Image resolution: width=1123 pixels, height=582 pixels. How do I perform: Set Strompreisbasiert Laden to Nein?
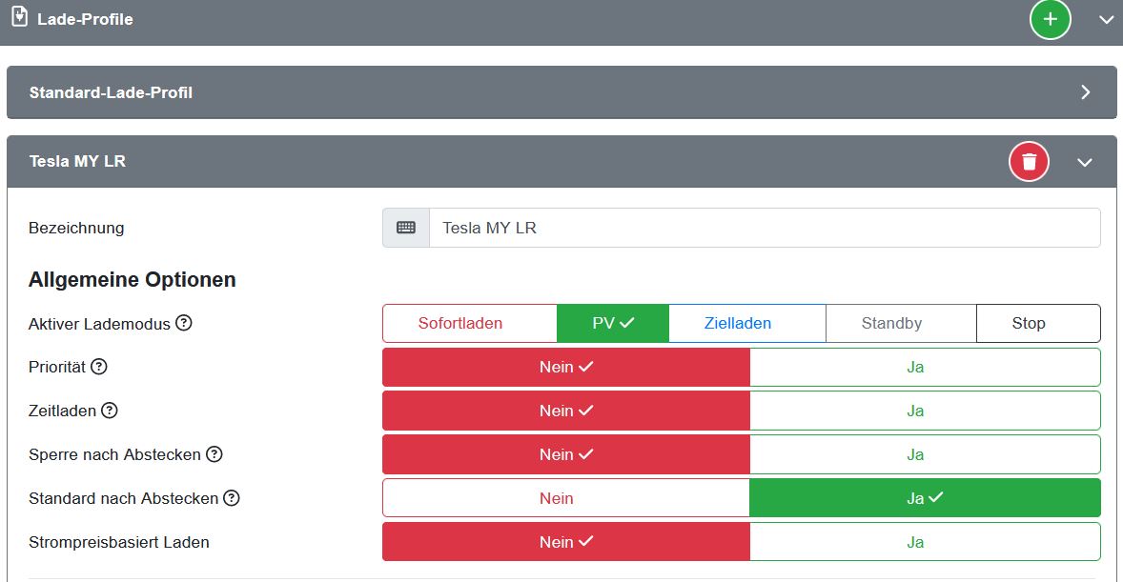coord(566,542)
